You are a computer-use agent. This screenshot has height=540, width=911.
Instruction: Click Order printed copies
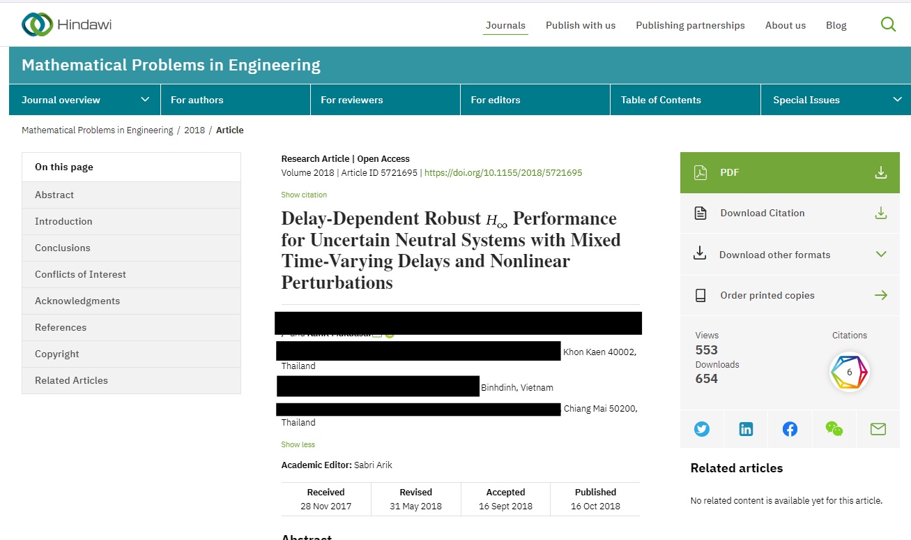point(790,295)
